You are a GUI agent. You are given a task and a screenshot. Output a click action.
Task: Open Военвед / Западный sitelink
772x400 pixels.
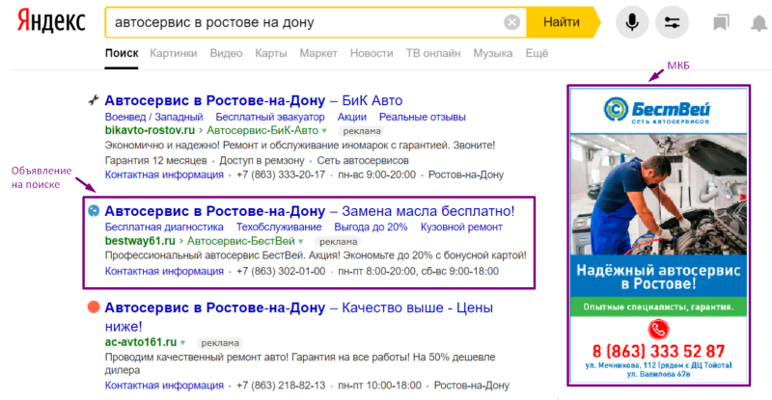153,117
